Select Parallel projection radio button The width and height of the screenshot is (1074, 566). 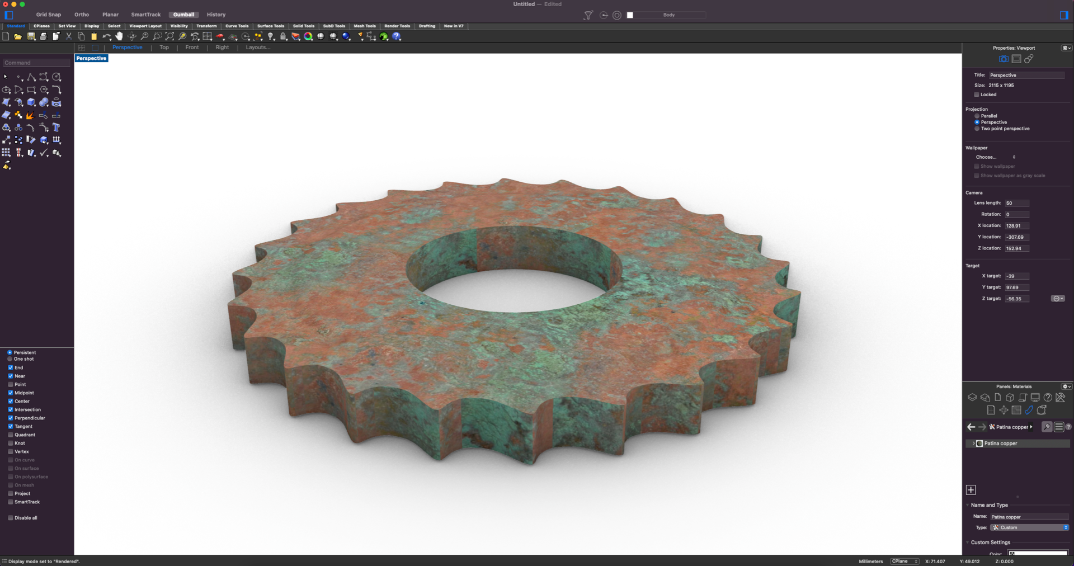[977, 116]
